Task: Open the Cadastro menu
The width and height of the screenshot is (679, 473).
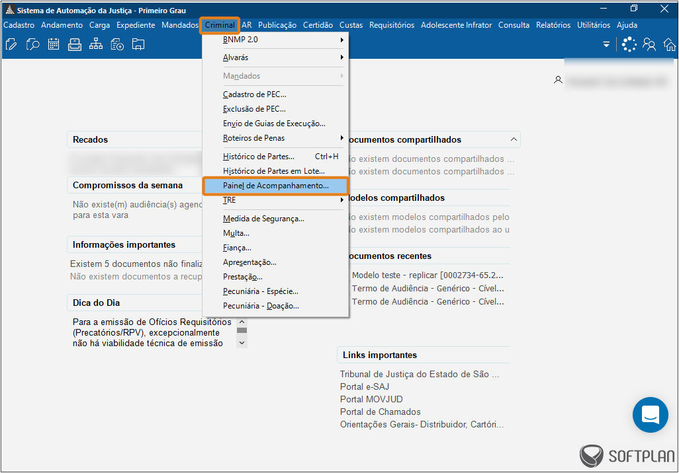Action: click(19, 25)
